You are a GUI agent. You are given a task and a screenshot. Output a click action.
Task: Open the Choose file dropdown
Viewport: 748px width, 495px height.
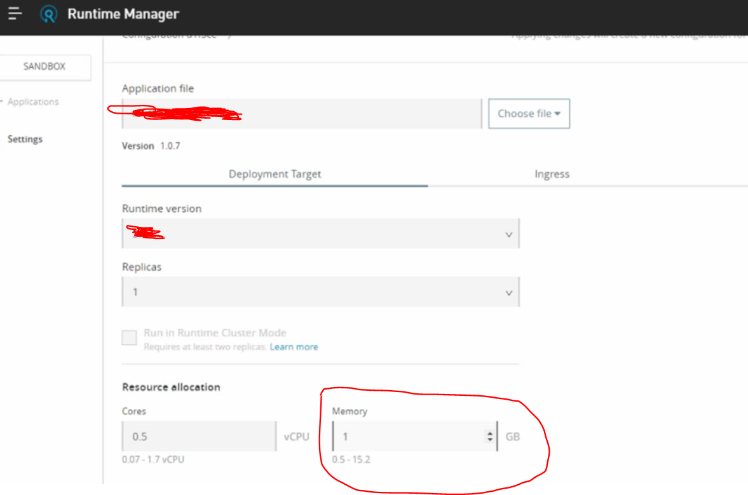tap(529, 113)
